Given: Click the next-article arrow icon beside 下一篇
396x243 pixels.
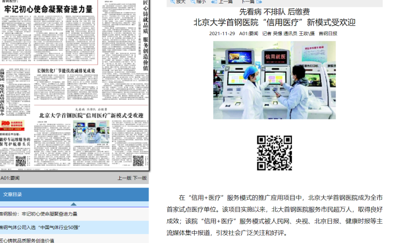Looking at the screenshot, I should pyautogui.click(x=259, y=1).
